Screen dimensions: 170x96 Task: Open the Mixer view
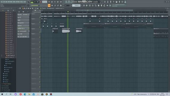pos(93,5)
